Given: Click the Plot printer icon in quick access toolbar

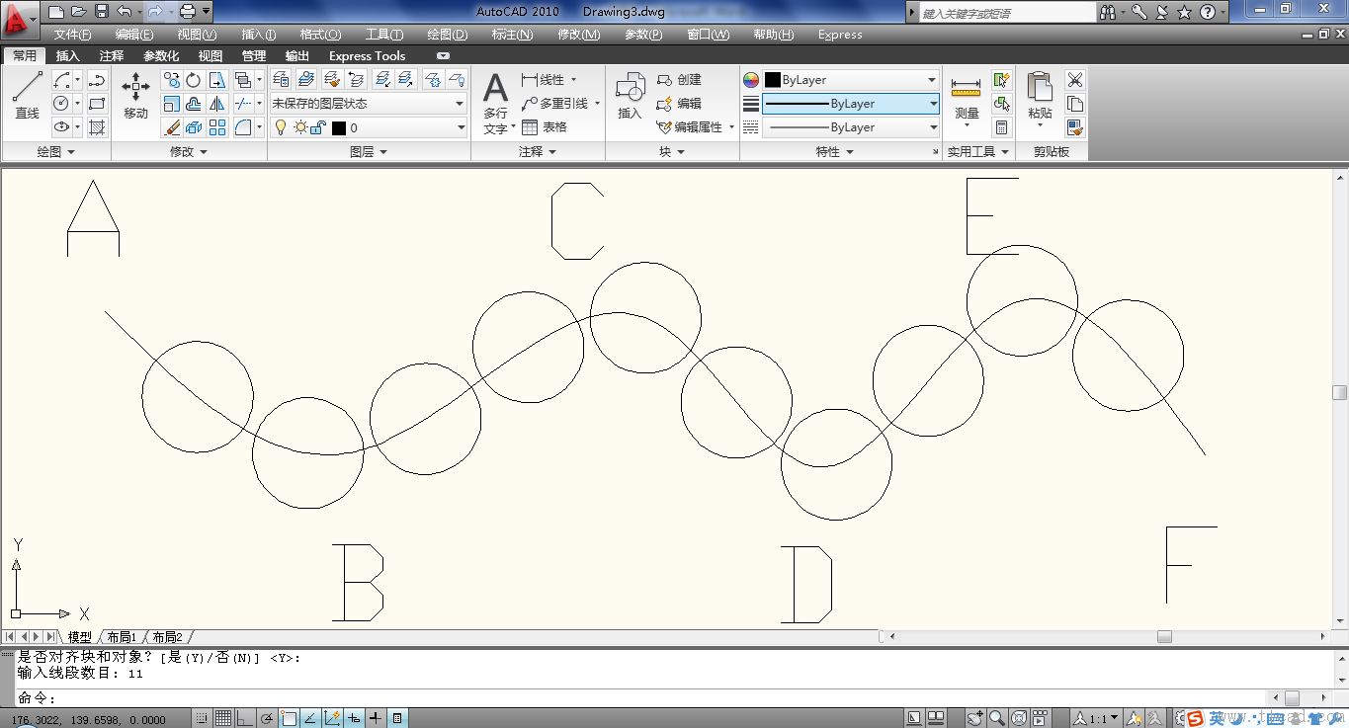Looking at the screenshot, I should 188,12.
